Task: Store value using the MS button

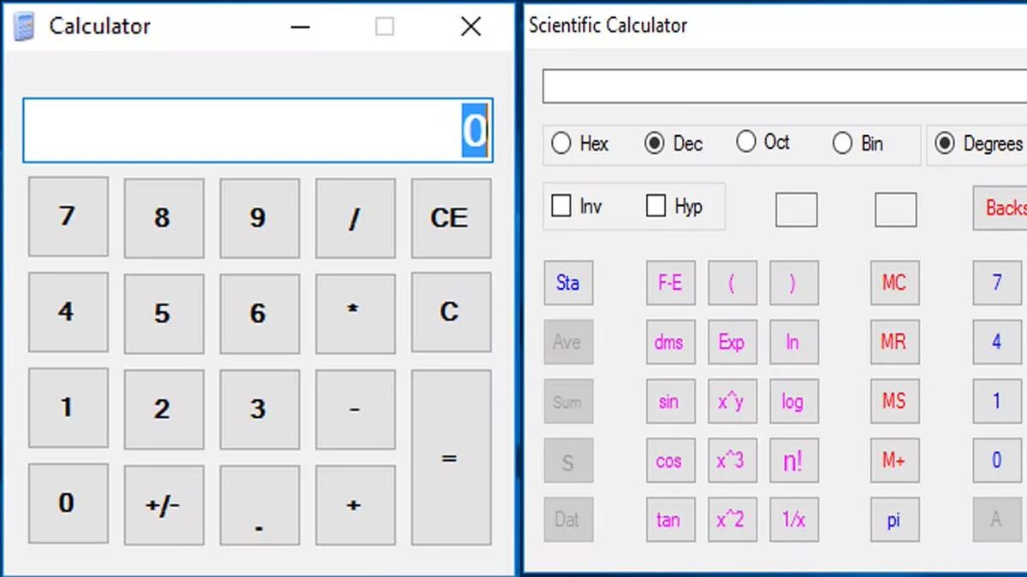Action: [894, 401]
